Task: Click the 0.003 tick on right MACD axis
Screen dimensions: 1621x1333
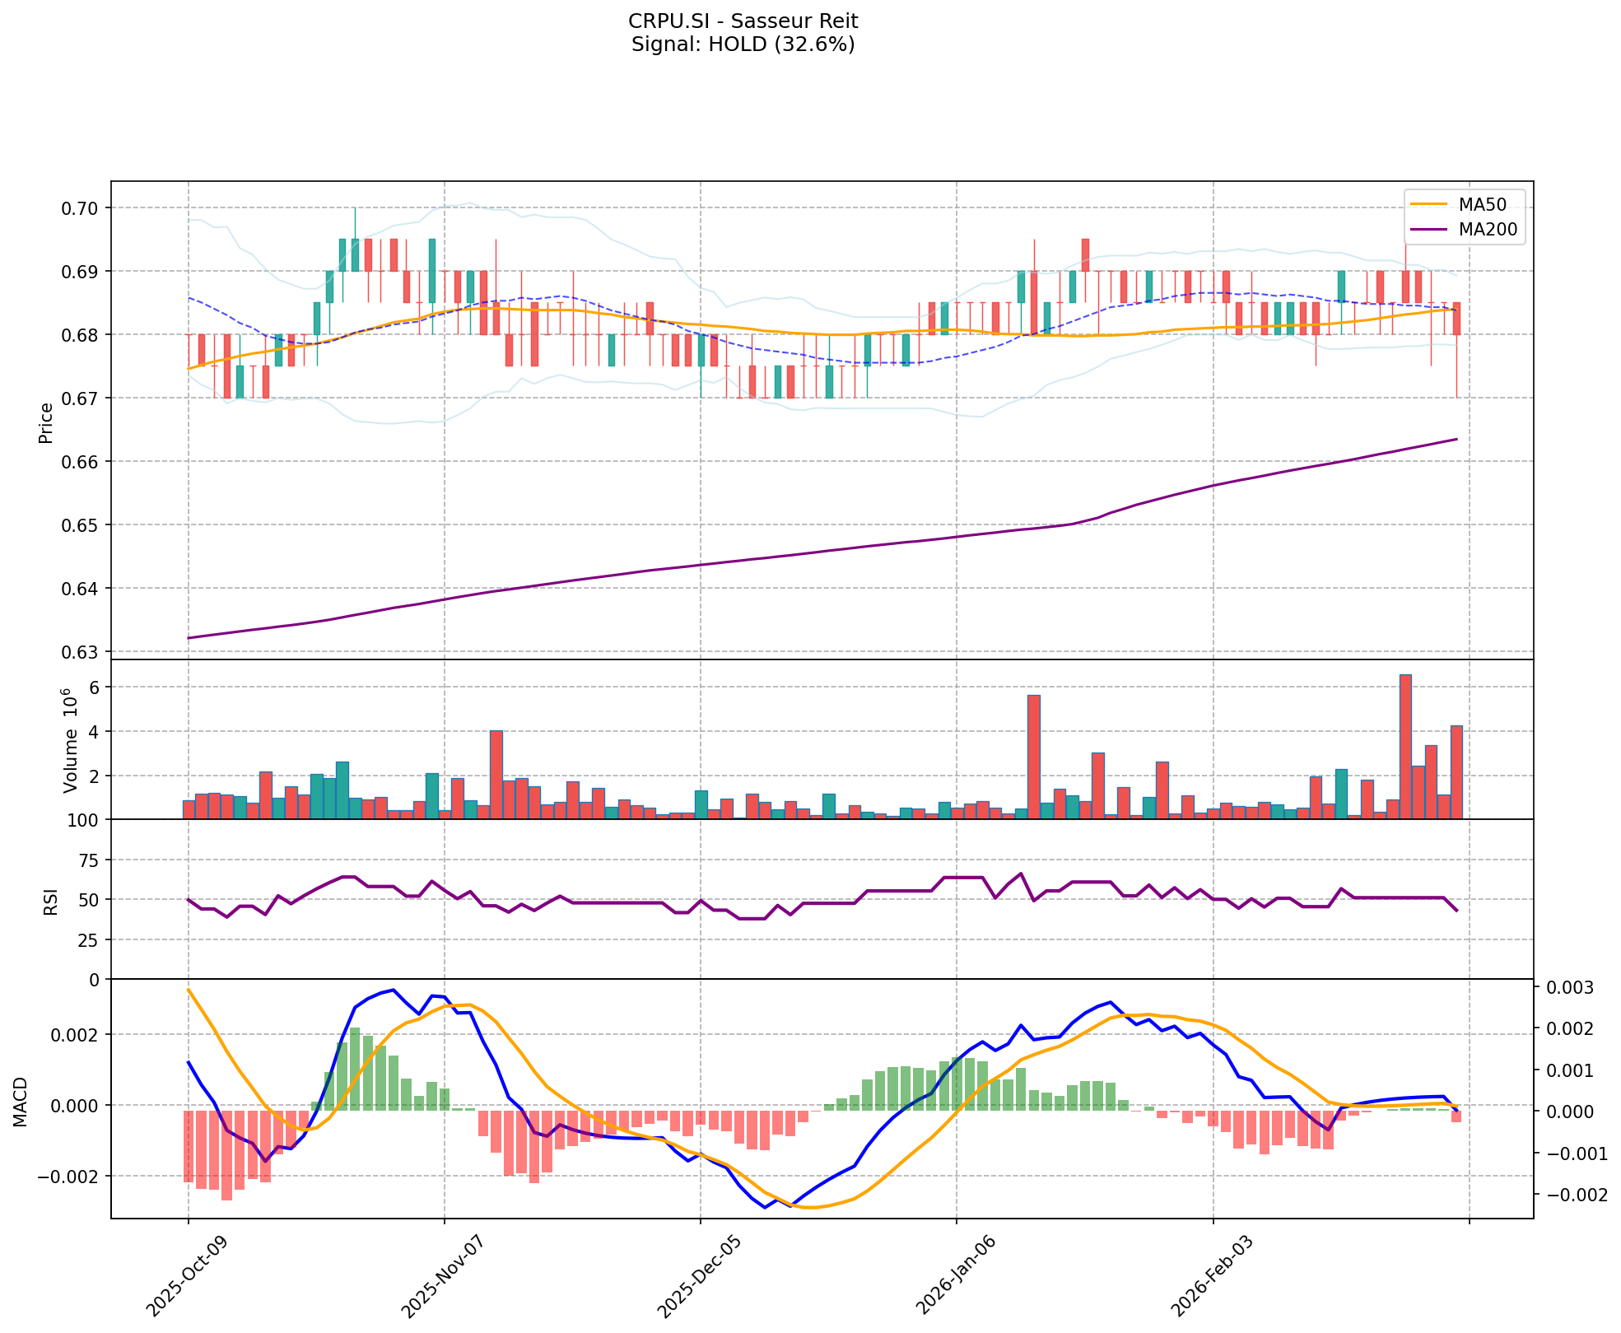Action: click(1568, 988)
